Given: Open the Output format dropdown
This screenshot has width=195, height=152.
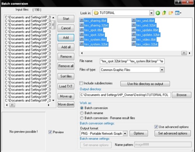Looking at the screenshot, I should click(x=125, y=134).
